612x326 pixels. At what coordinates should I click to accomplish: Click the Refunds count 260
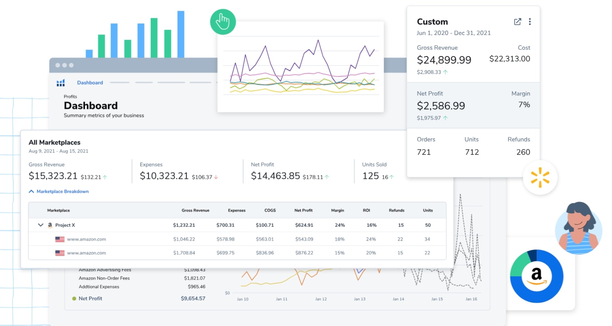pyautogui.click(x=523, y=152)
